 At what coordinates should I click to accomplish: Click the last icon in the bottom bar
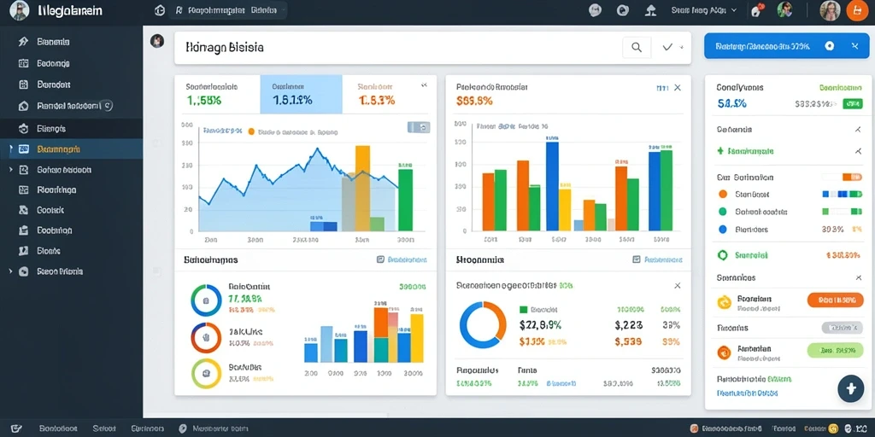pos(849,428)
